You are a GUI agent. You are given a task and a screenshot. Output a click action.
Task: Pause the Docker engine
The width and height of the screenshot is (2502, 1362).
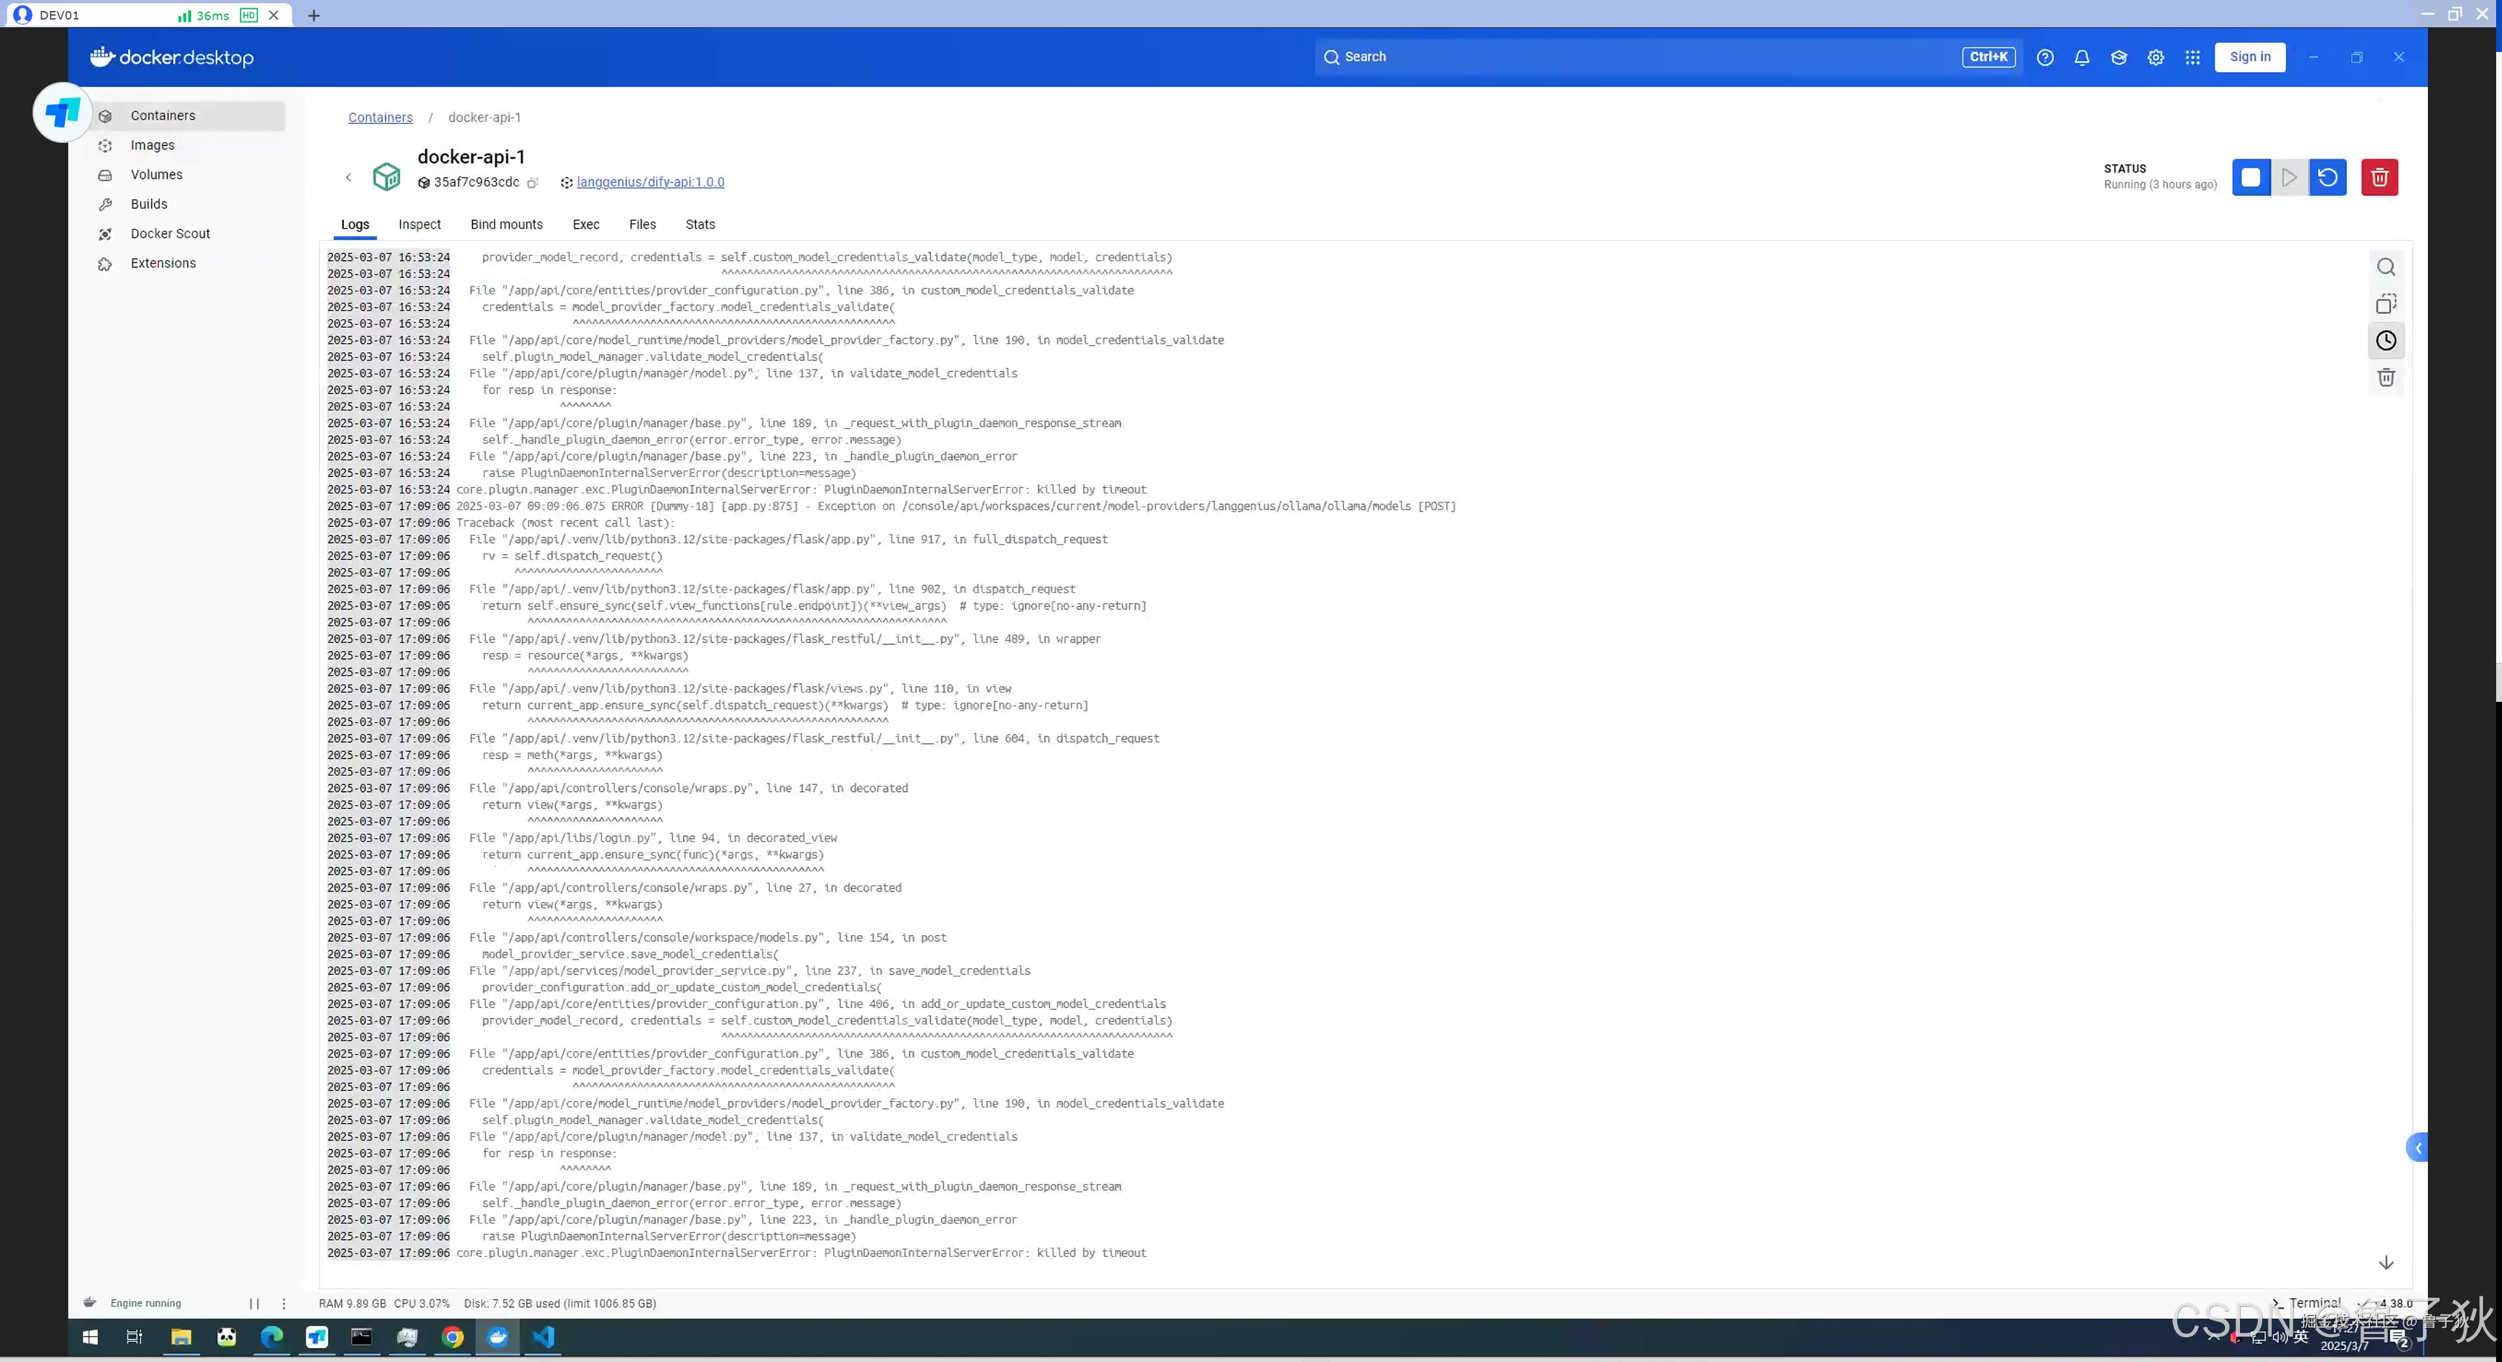point(254,1304)
